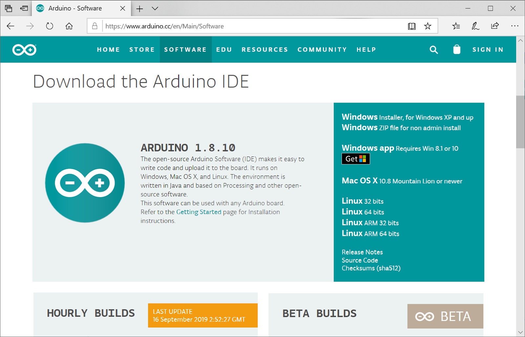525x337 pixels.
Task: Expand the tab preview chevron
Action: tap(155, 9)
